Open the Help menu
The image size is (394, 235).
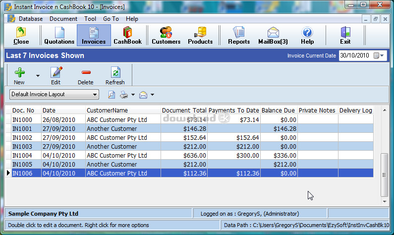pos(132,19)
